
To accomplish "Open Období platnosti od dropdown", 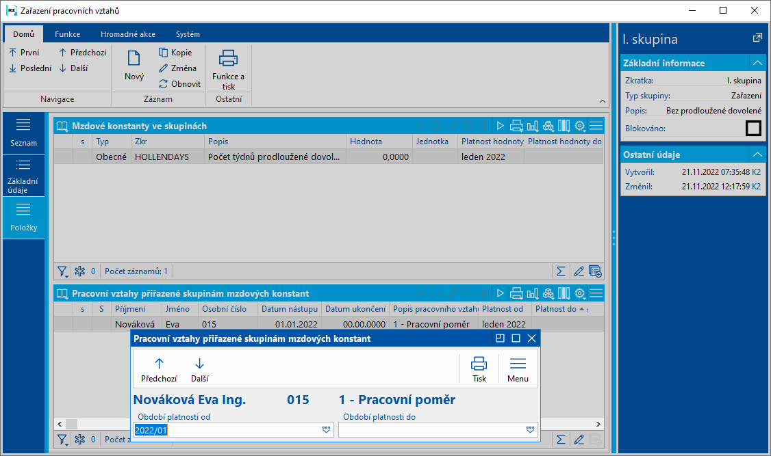I will click(x=327, y=429).
